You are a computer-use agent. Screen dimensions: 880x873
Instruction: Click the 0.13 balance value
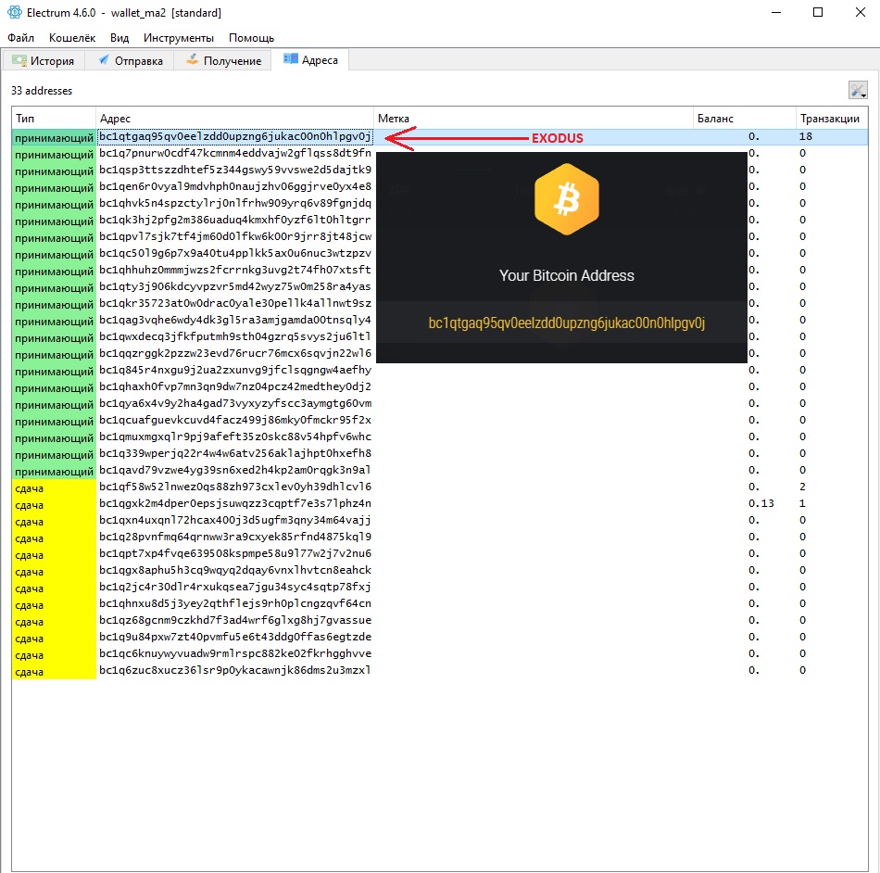click(x=761, y=503)
